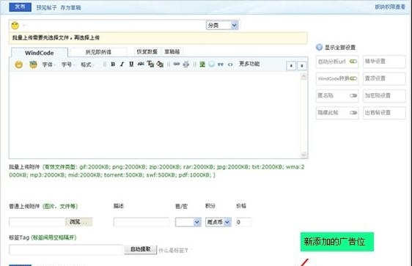The width and height of the screenshot is (412, 266).
Task: Click the insert link chain icon
Action: point(177,64)
